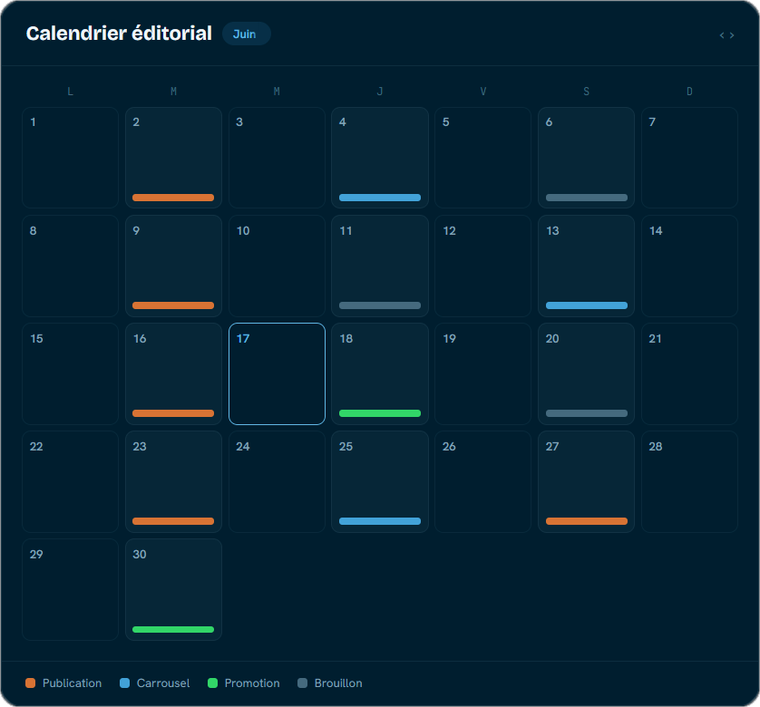Image resolution: width=760 pixels, height=707 pixels.
Task: Click the green Promotion legend swatch
Action: click(x=212, y=683)
